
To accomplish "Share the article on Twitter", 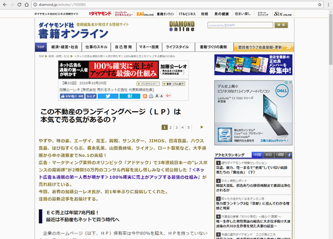I will point(108,96).
